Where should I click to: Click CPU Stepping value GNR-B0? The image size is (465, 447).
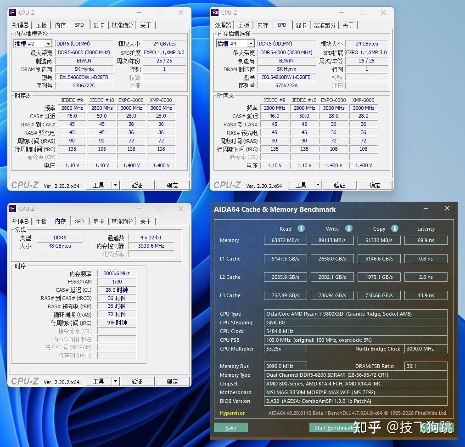356,323
